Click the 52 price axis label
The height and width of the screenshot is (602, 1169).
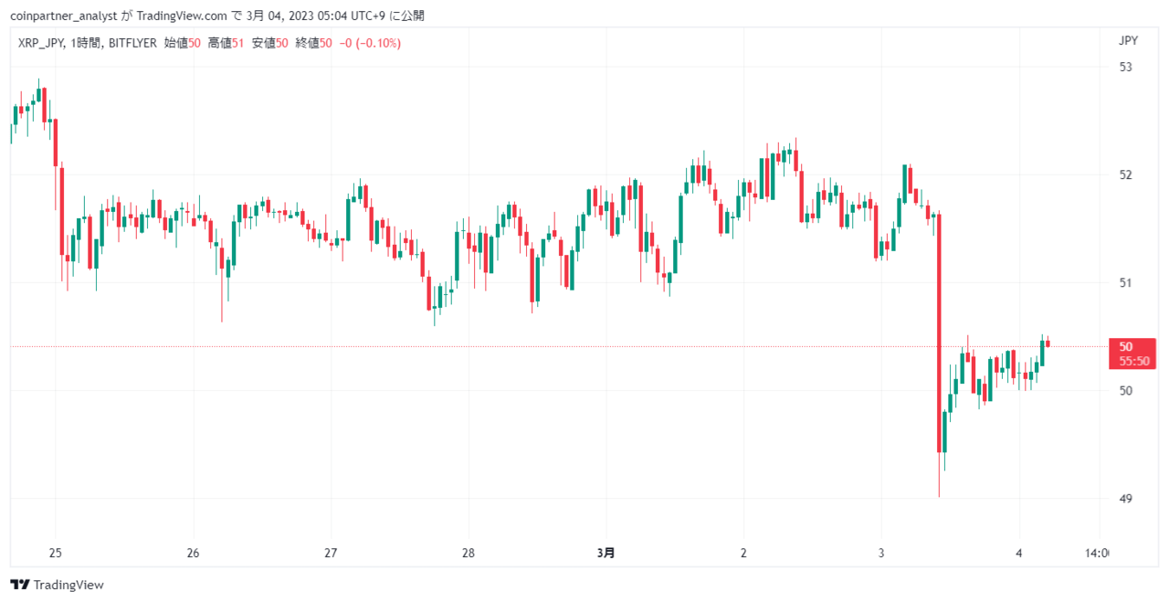point(1125,174)
